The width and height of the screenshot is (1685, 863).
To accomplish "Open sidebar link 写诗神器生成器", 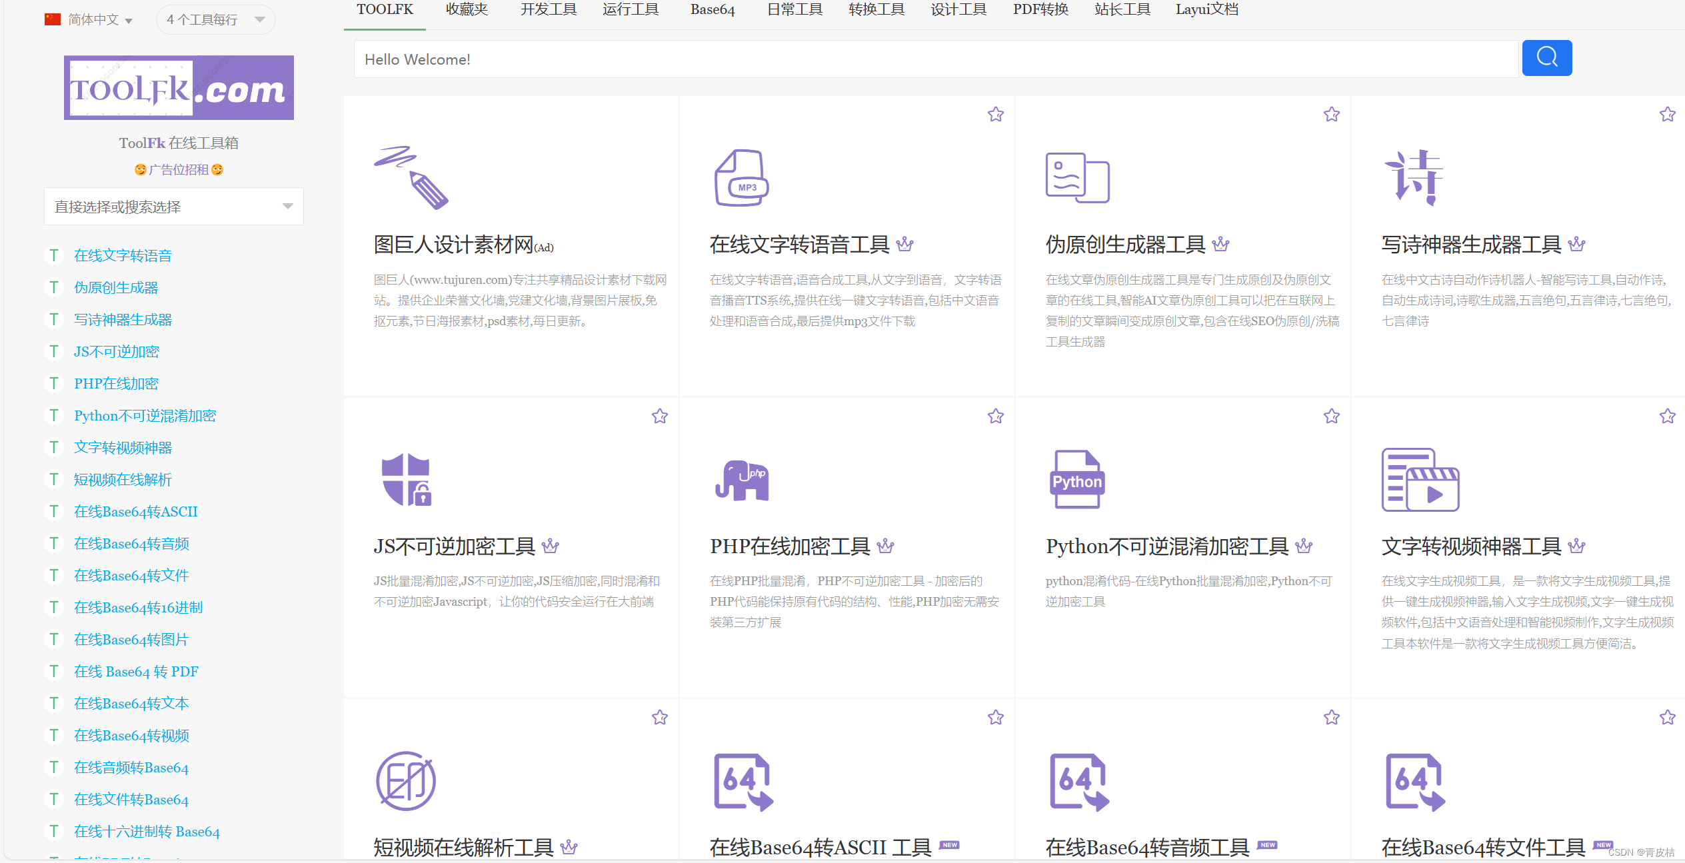I will [123, 319].
